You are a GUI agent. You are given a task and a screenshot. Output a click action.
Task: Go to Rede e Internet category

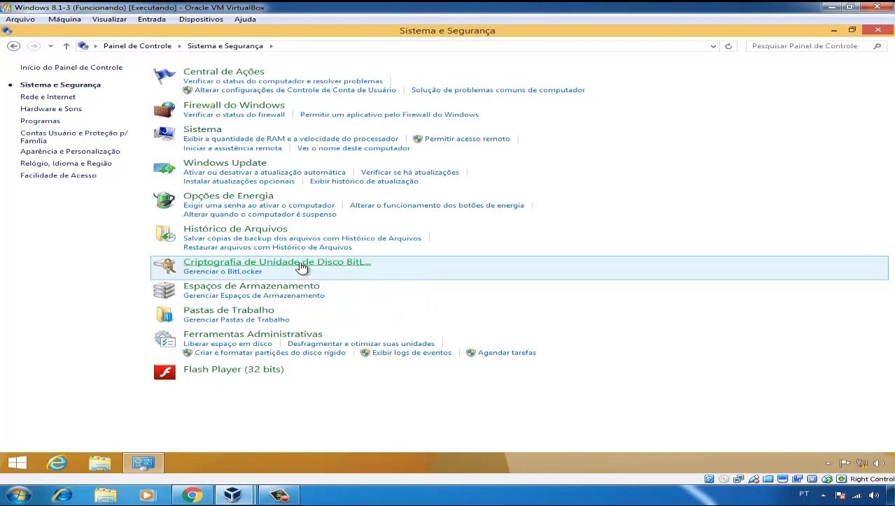[48, 96]
